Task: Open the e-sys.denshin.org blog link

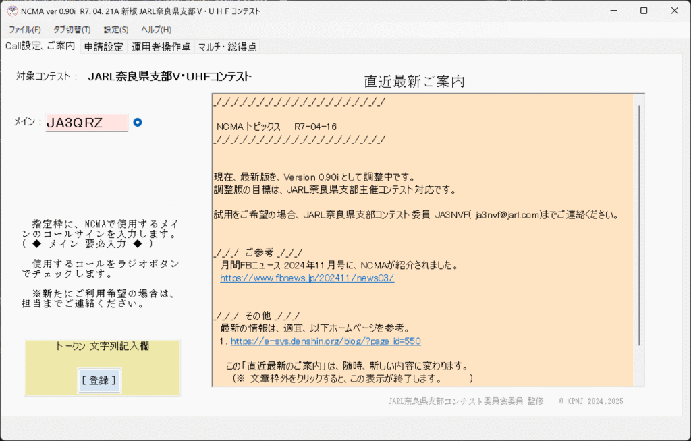Action: (326, 341)
